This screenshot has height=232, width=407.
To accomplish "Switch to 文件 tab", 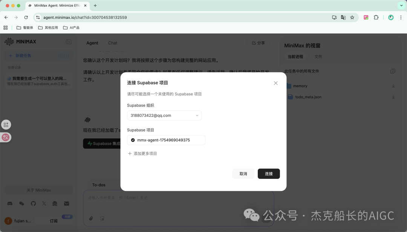I will (x=318, y=56).
